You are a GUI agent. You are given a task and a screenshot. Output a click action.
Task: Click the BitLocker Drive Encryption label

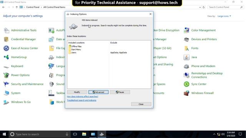click(x=166, y=30)
